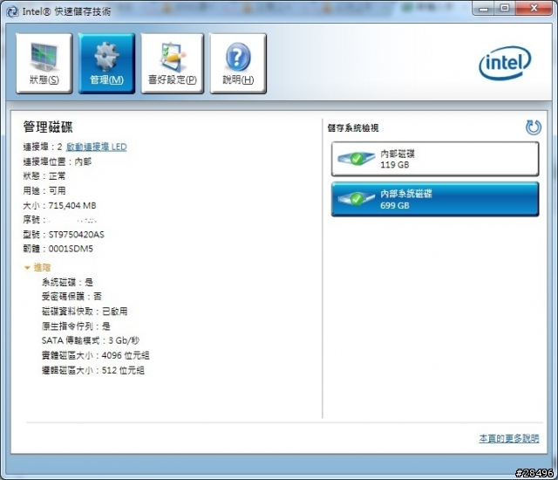The height and width of the screenshot is (480, 558).
Task: Open the 喜好設定(P) preferences tab
Action: [x=173, y=64]
